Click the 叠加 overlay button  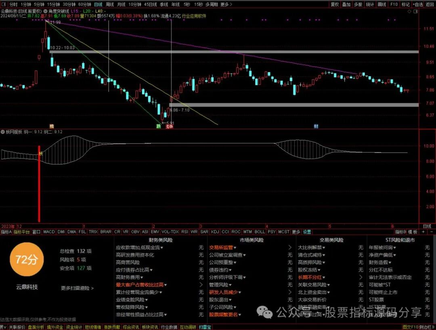coord(346,4)
